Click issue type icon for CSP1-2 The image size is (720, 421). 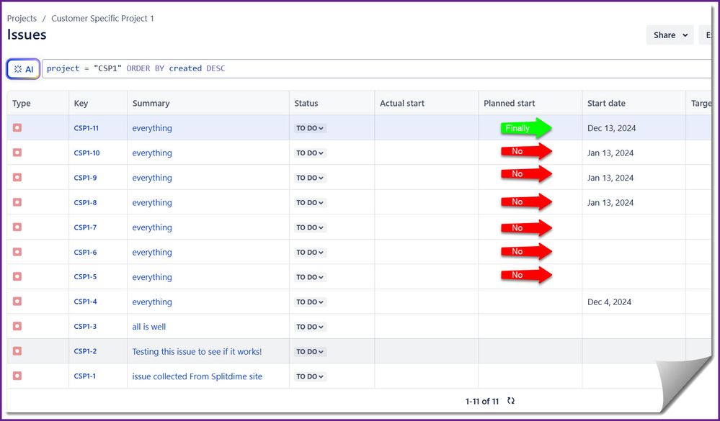(x=17, y=351)
